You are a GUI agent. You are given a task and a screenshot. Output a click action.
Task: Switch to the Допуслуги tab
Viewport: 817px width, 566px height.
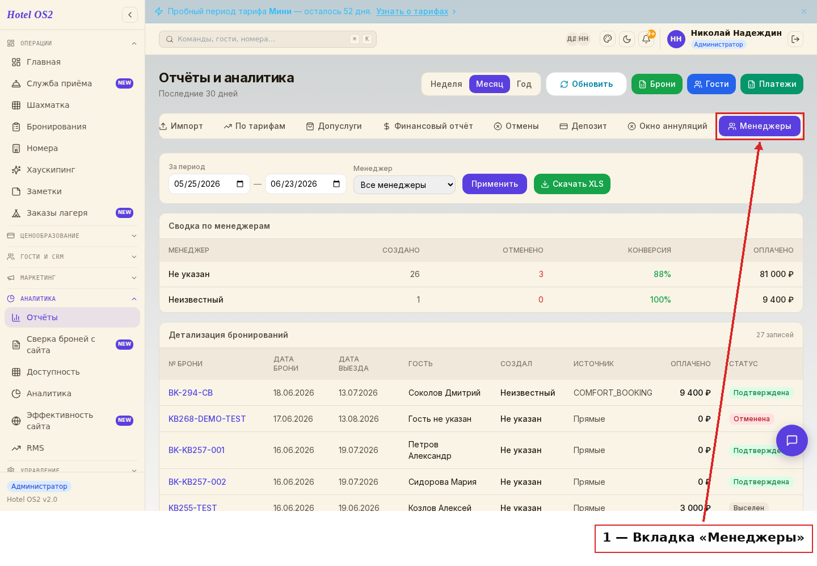tap(334, 126)
